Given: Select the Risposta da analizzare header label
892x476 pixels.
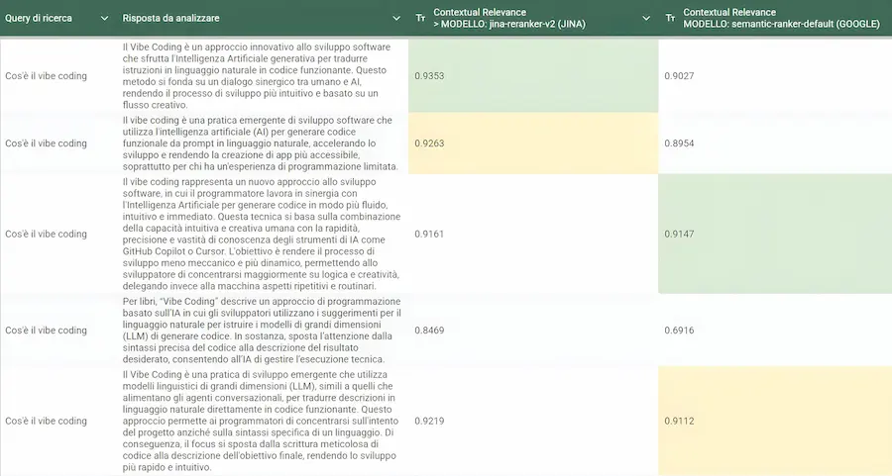Looking at the screenshot, I should 170,18.
